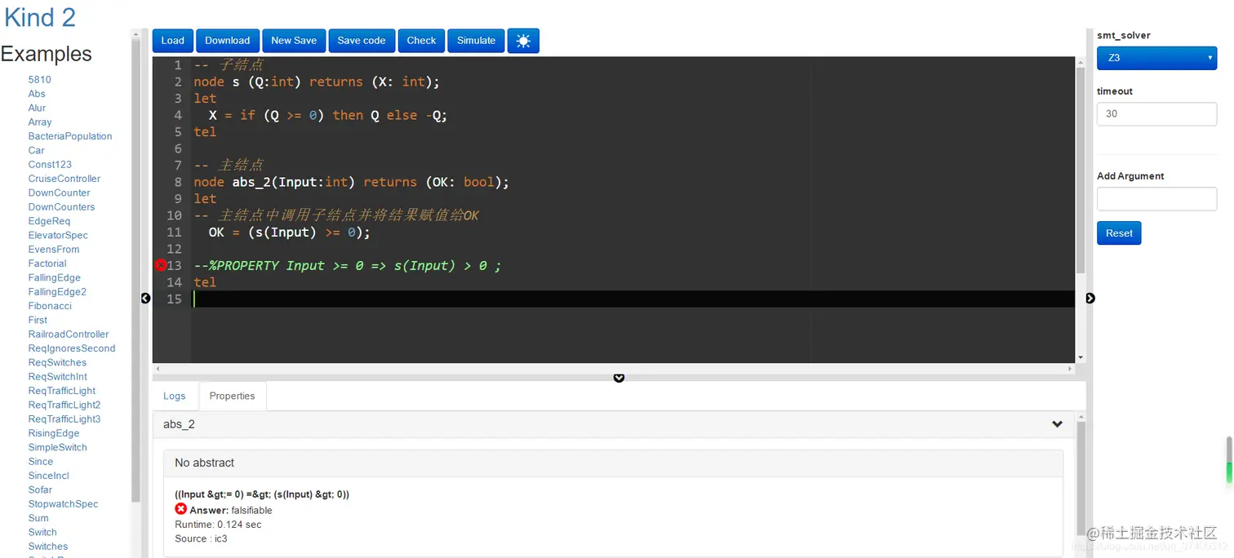Open the ElevatorSpec example
The width and height of the screenshot is (1234, 558).
[x=58, y=235]
